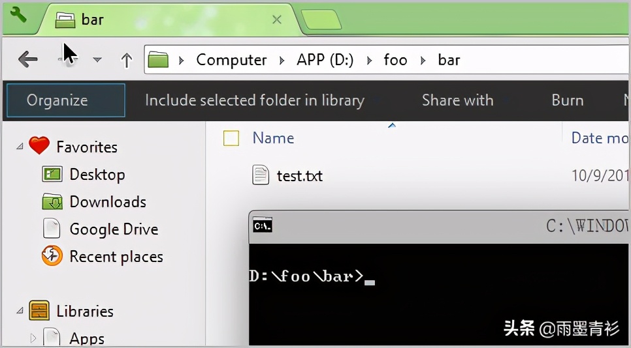
Task: Click the command prompt window icon
Action: (263, 226)
